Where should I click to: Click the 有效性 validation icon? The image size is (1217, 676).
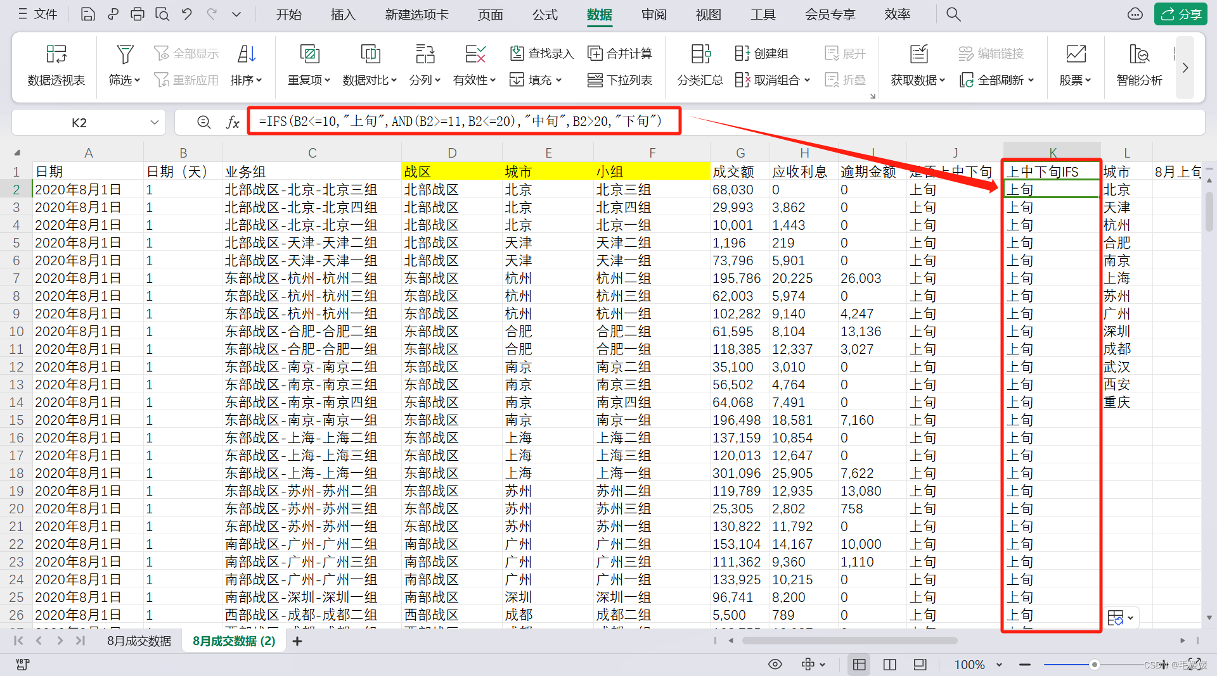click(475, 54)
